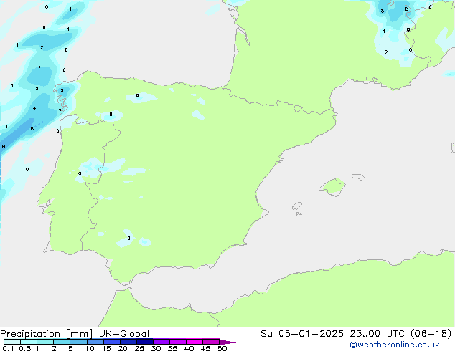Image resolution: width=455 pixels, height=351 pixels.
Task: Click the Ibiza island outline on the map
Action: [297, 206]
